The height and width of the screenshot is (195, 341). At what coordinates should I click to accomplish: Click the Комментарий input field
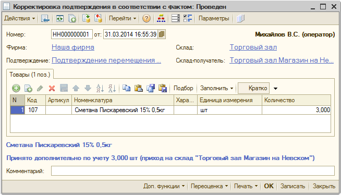193,170
